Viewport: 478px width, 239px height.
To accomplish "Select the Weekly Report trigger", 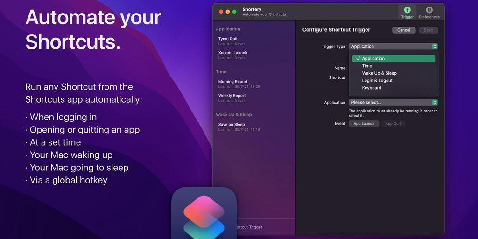I will [x=253, y=98].
